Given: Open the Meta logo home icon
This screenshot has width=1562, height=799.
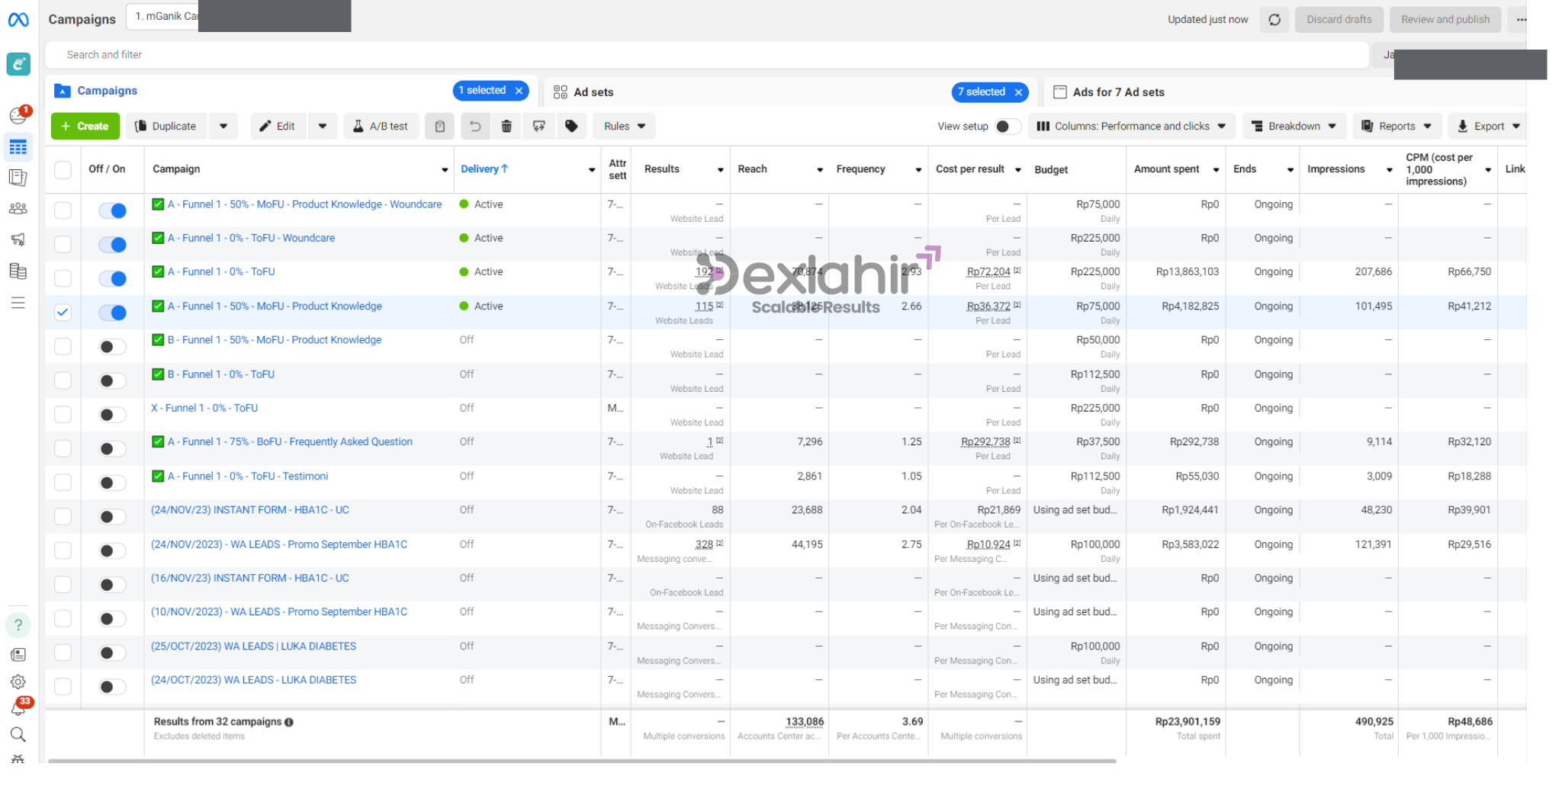Looking at the screenshot, I should [x=18, y=20].
